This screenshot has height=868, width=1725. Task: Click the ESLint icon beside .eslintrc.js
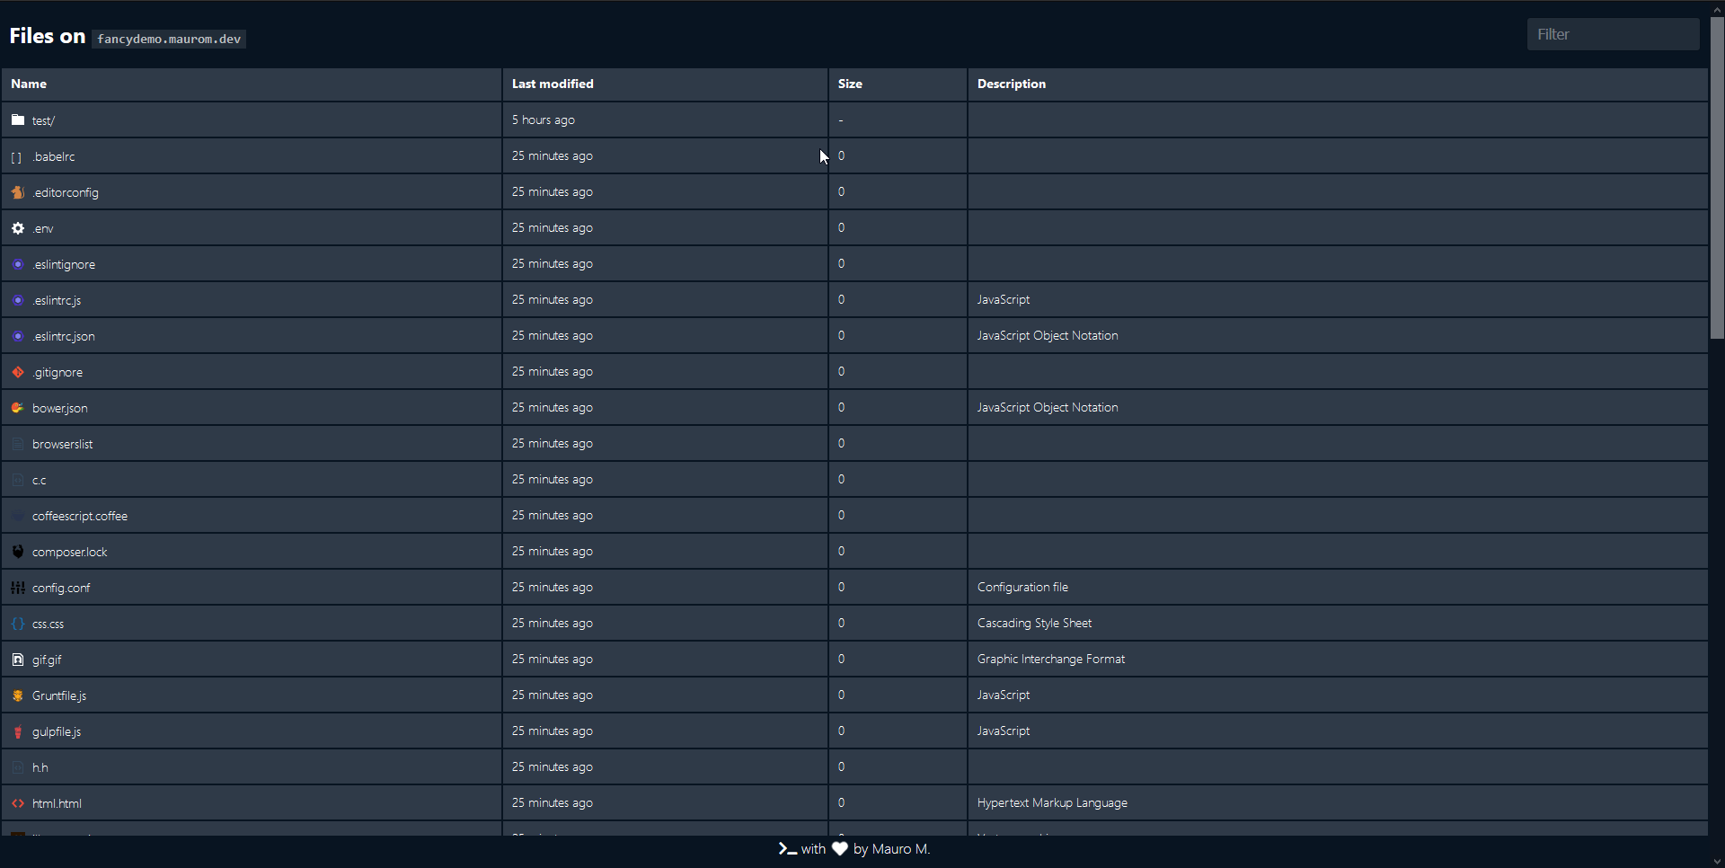(18, 300)
